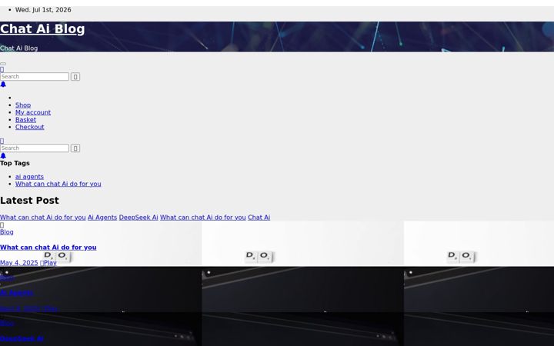Click the bell icon above the Shop link

[x=3, y=85]
